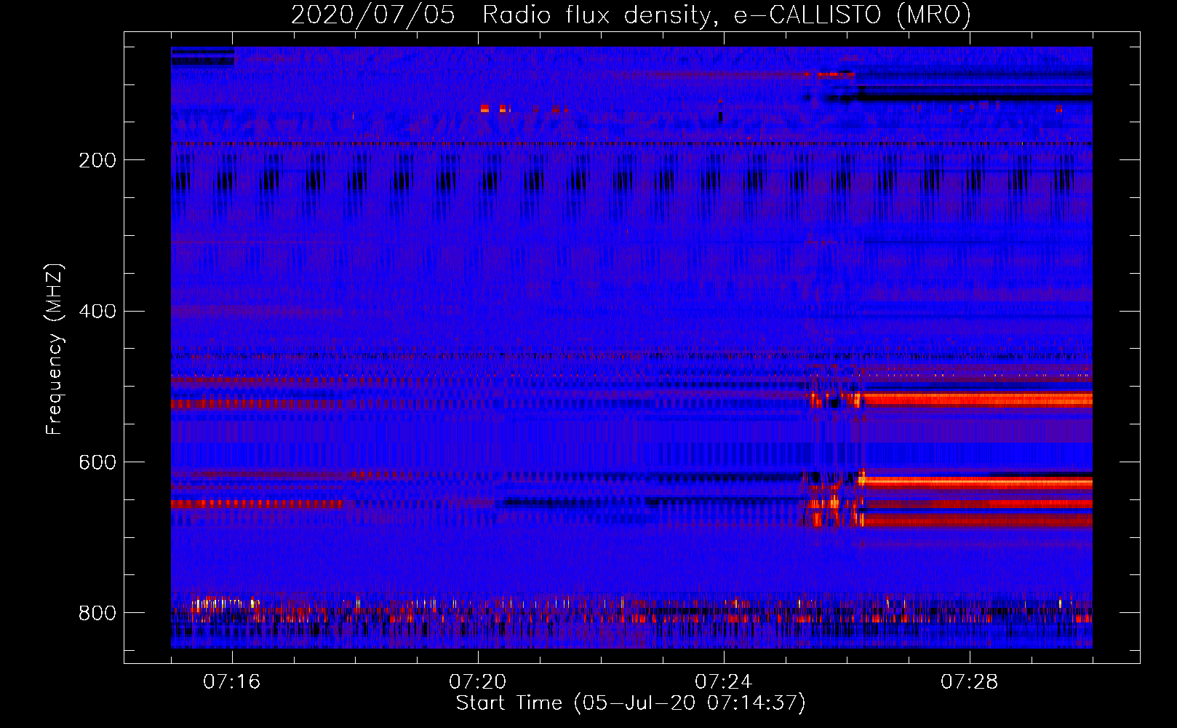Click the 200 frequency tick label
Screen dimensions: 1177x728
click(97, 160)
